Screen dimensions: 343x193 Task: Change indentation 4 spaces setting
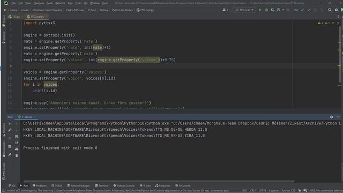coord(274,191)
